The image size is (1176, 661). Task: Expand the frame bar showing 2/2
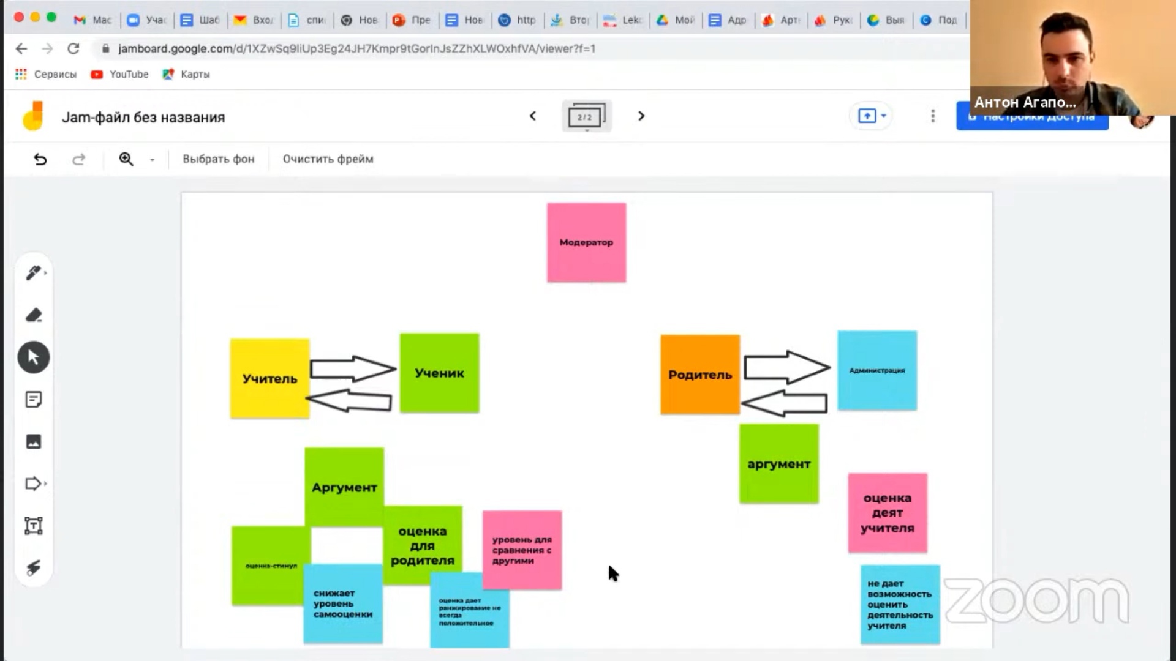point(586,116)
